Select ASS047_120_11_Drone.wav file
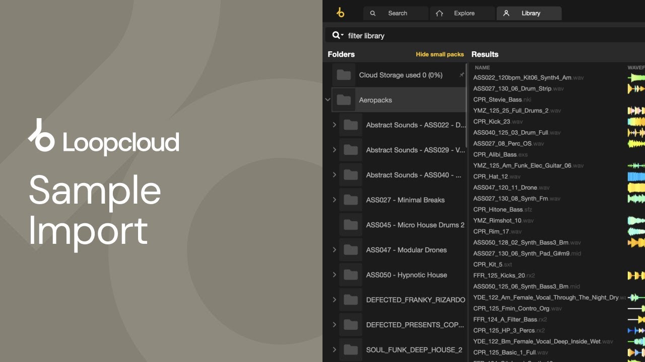This screenshot has width=645, height=362. pos(511,188)
